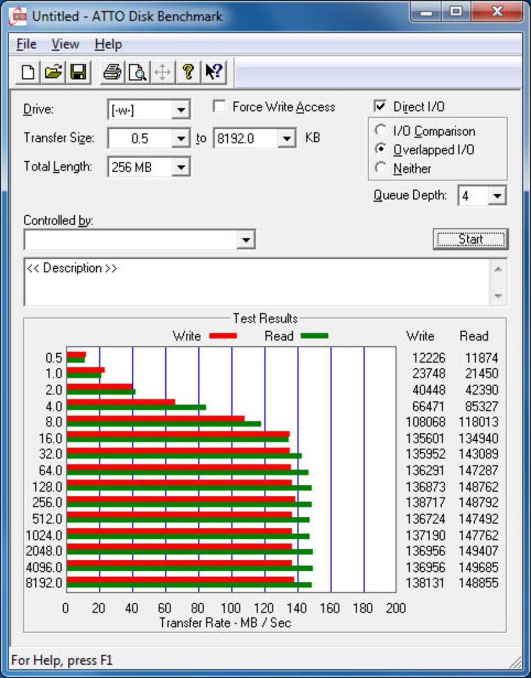
Task: Click the Description box scroll up arrow
Action: (x=498, y=269)
